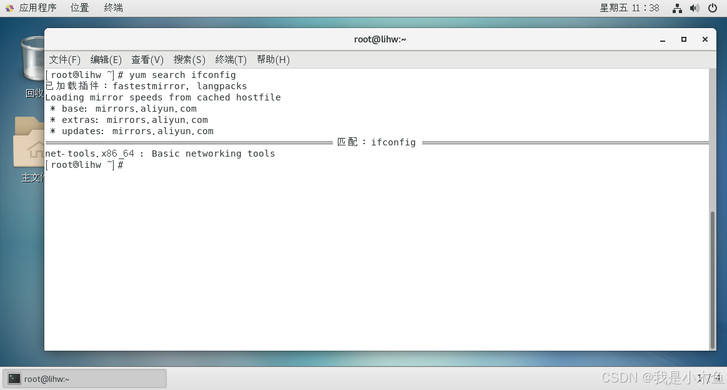727x390 pixels.
Task: Click the 'yum search ifconfig' command line
Action: pyautogui.click(x=141, y=75)
